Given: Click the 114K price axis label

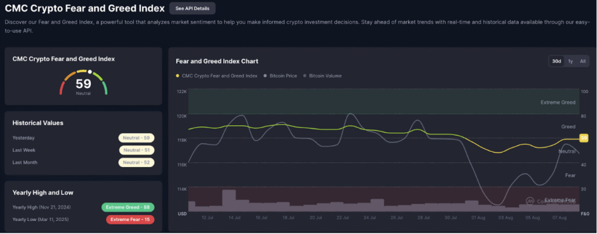Looking at the screenshot, I should pyautogui.click(x=182, y=189).
